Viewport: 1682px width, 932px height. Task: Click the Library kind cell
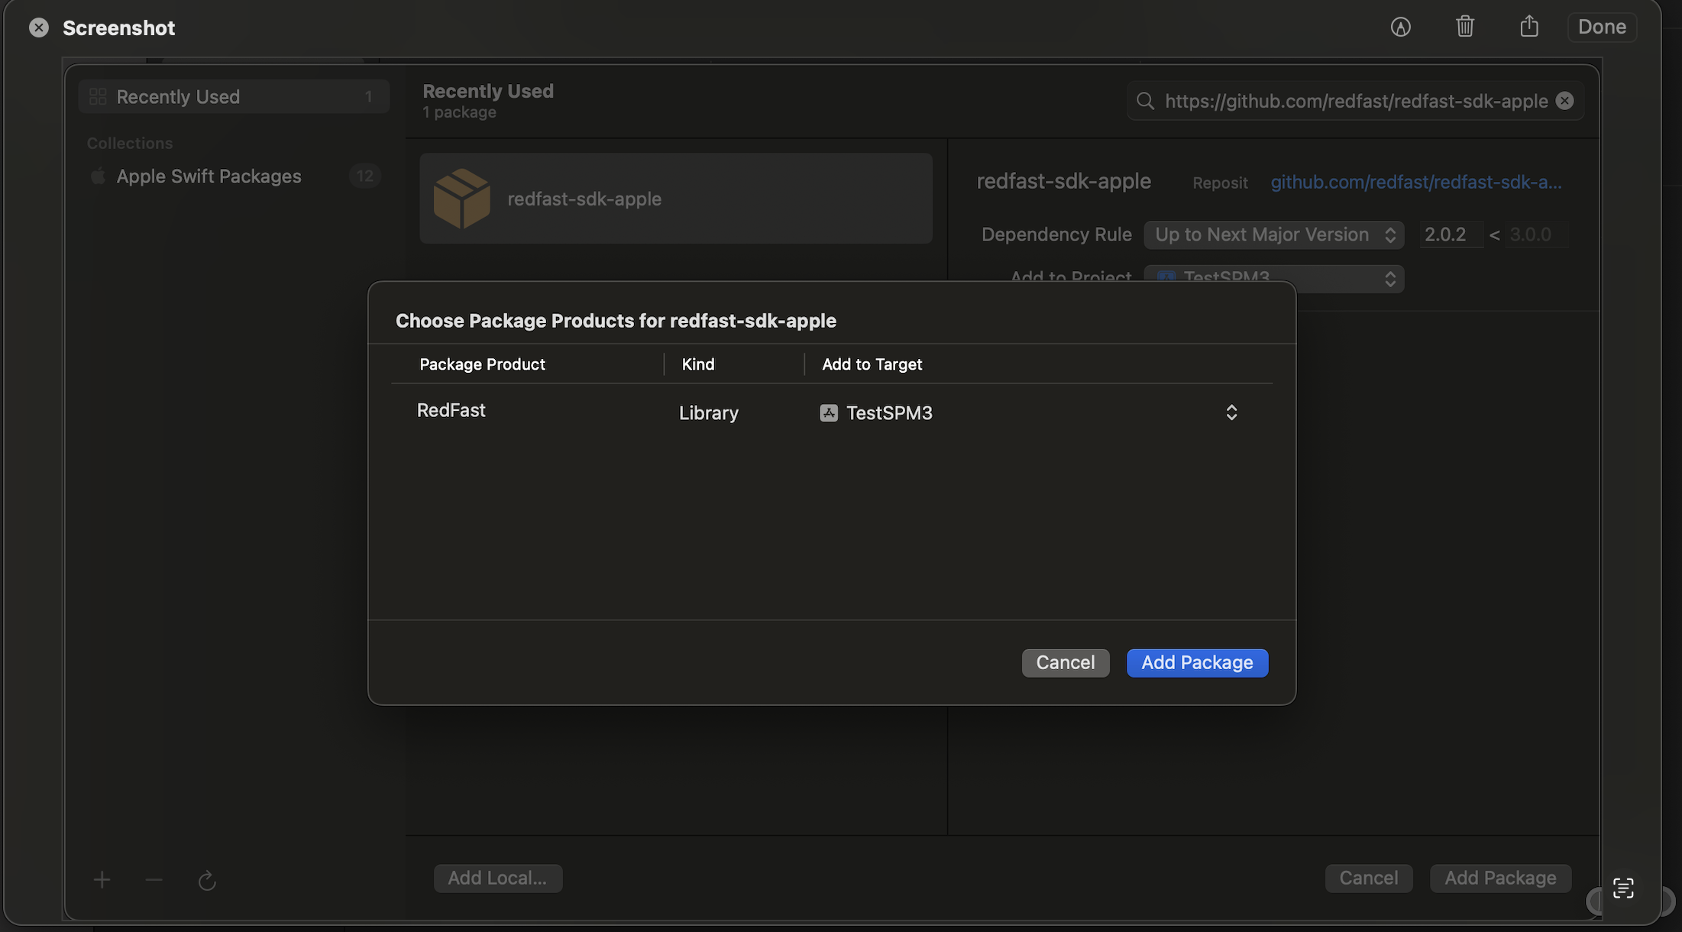(x=709, y=413)
